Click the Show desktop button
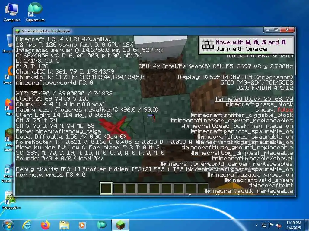Image resolution: width=309 pixels, height=231 pixels. click(307, 225)
